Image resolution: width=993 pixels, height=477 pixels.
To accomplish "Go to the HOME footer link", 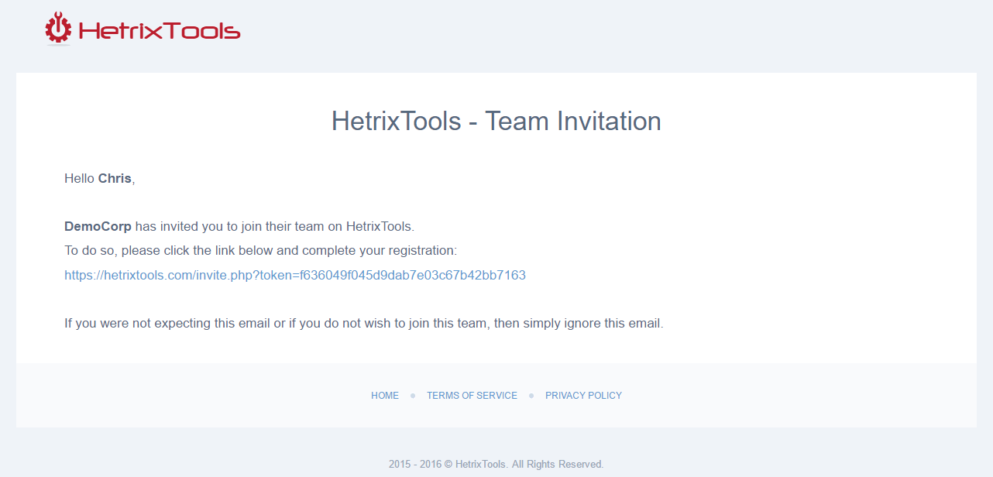I will (x=385, y=396).
